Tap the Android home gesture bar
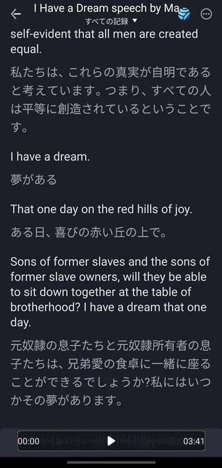Image resolution: width=222 pixels, height=468 pixels. (111, 462)
